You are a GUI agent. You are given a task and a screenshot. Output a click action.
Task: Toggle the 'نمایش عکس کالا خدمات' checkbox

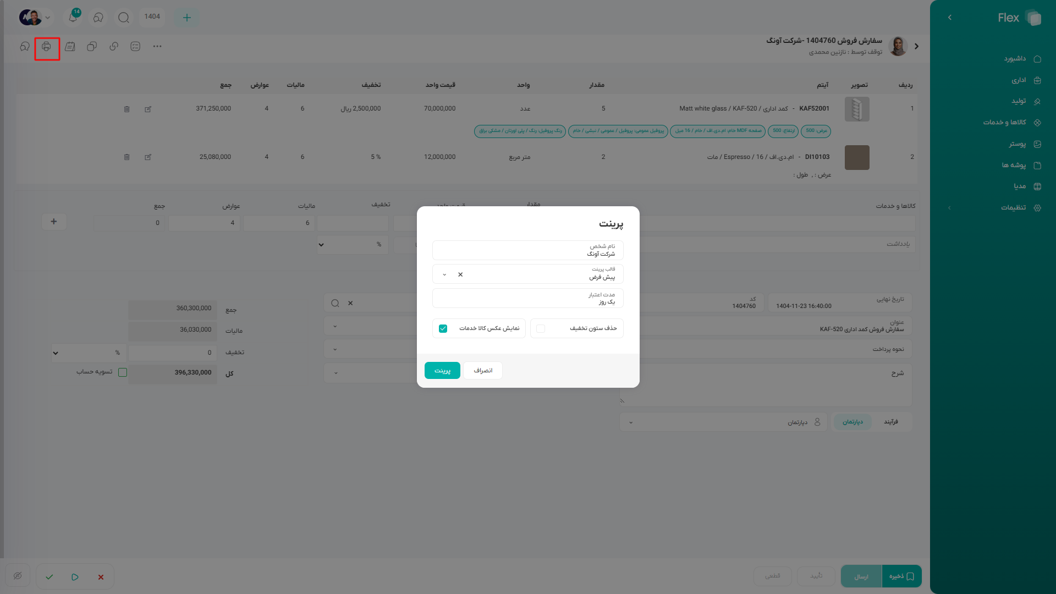(x=443, y=328)
